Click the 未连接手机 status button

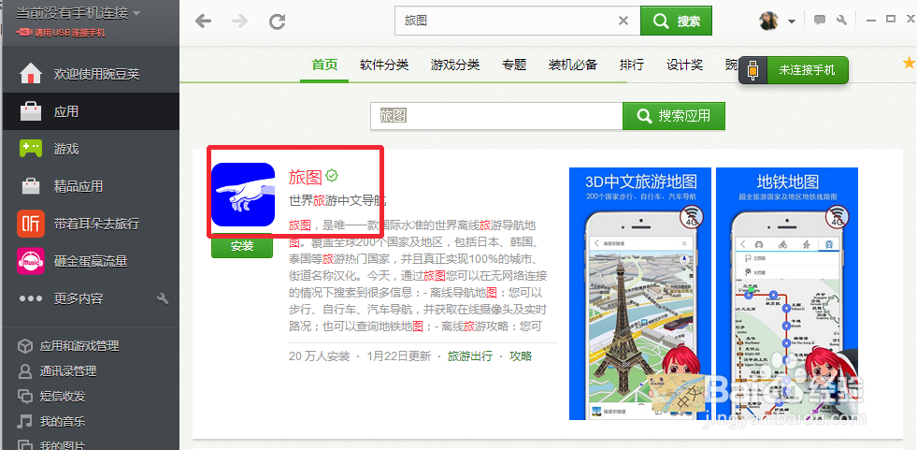pyautogui.click(x=807, y=71)
